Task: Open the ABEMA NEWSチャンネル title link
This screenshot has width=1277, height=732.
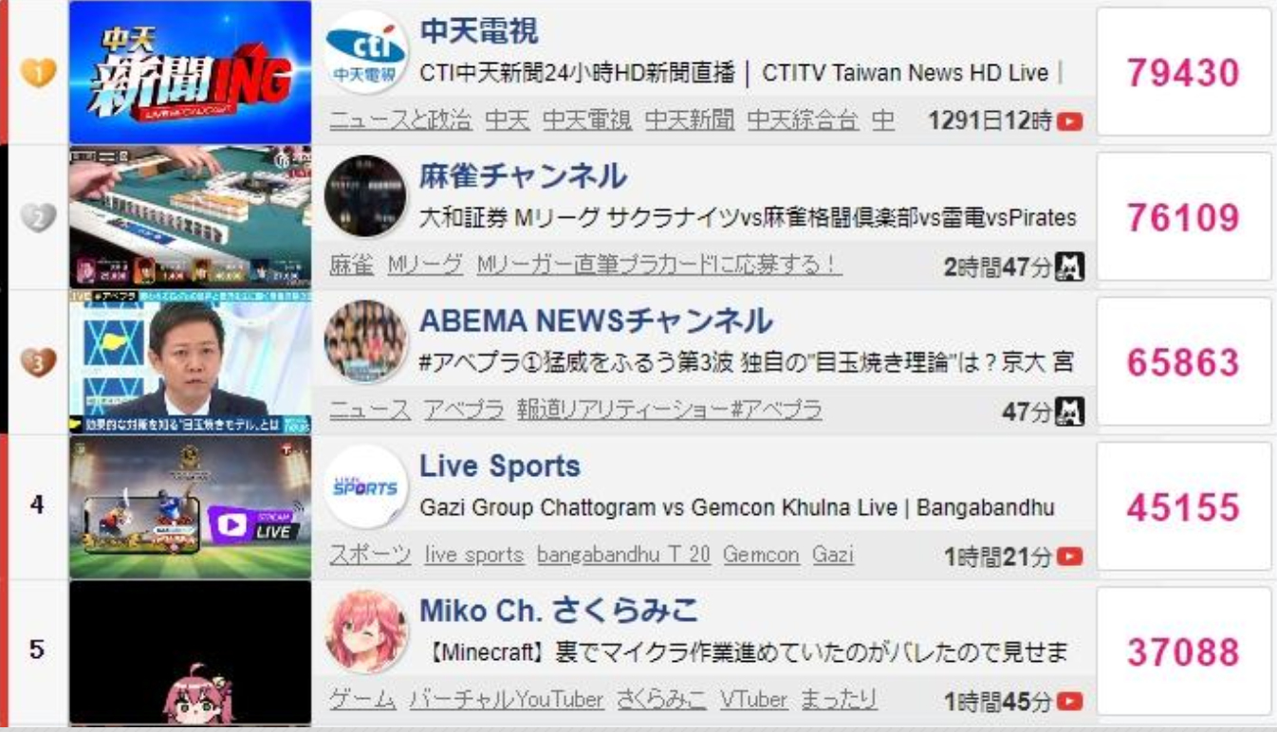Action: tap(596, 321)
